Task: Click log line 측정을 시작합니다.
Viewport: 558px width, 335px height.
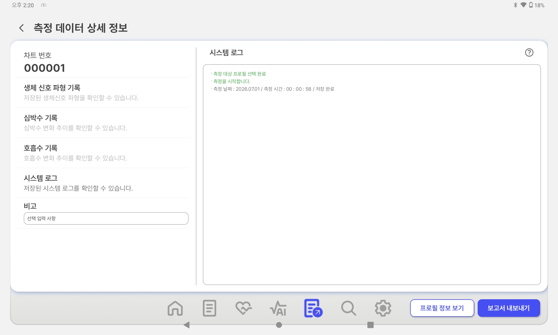Action: coord(232,81)
